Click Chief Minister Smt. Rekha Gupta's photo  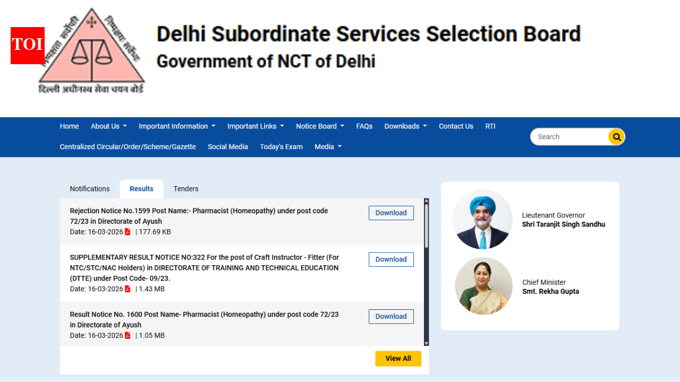(x=483, y=286)
